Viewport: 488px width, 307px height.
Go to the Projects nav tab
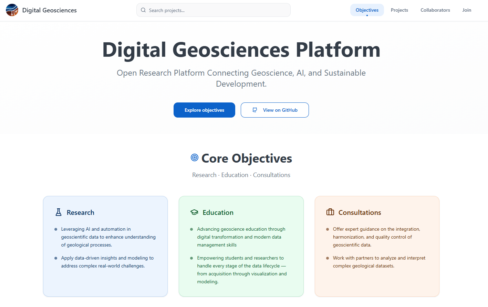click(x=399, y=10)
